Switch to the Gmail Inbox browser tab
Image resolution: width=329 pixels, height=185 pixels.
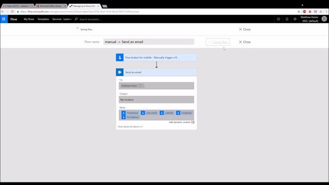pos(17,6)
